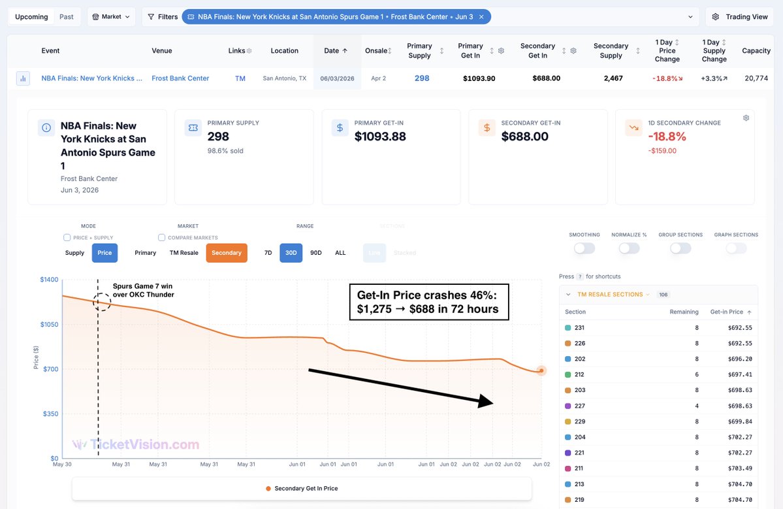Click the Remaining column header
Viewport: 783px width, 509px height.
[684, 312]
